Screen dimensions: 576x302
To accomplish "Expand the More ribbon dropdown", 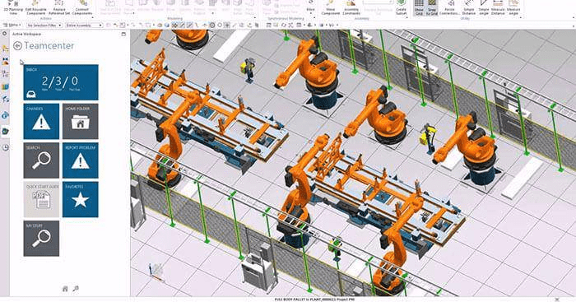I will [311, 7].
